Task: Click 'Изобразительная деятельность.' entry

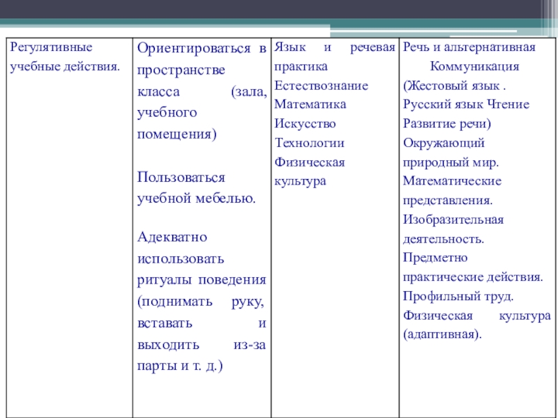Action: tap(453, 229)
